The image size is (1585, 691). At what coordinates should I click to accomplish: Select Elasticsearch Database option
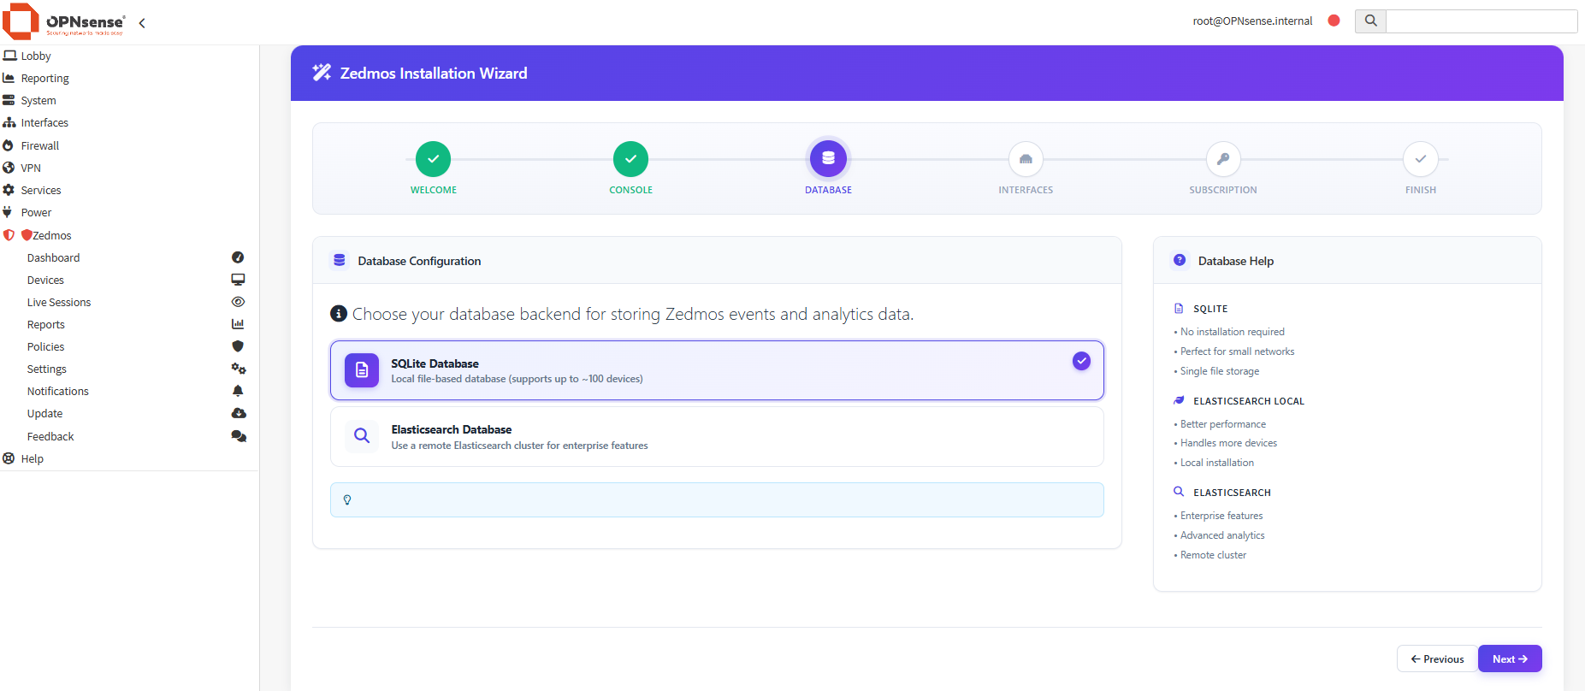point(717,437)
